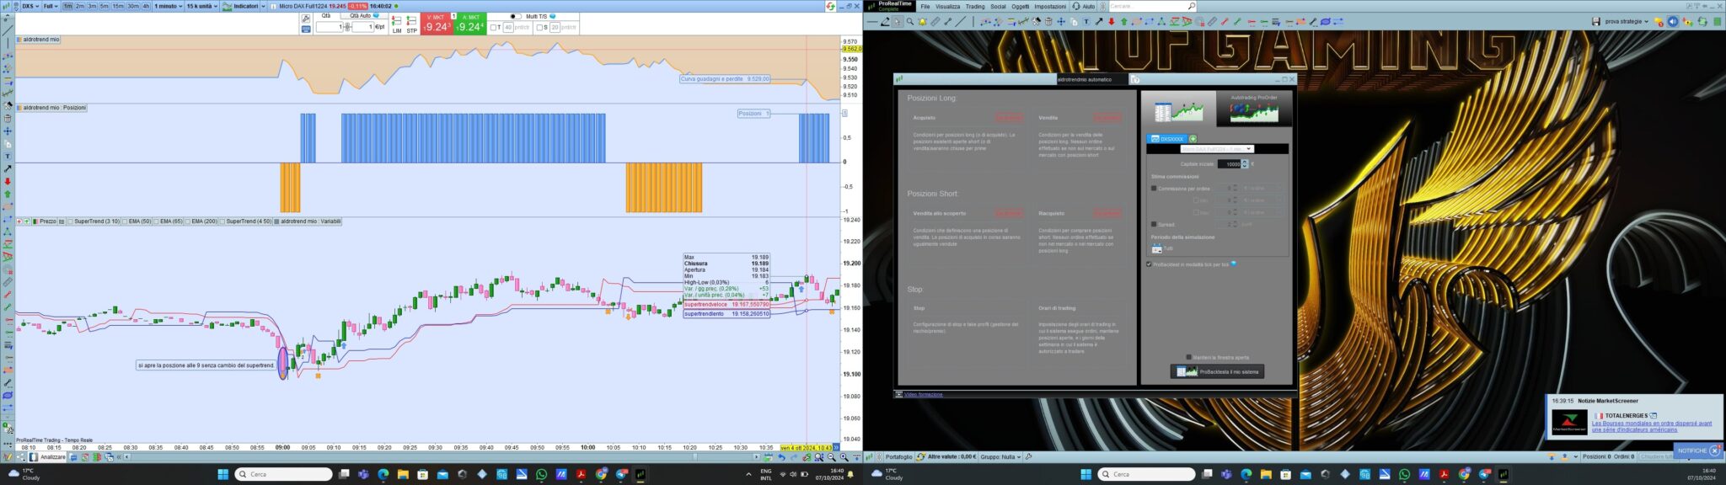Click the Capitale iniziale stepper arrows

click(x=1245, y=164)
